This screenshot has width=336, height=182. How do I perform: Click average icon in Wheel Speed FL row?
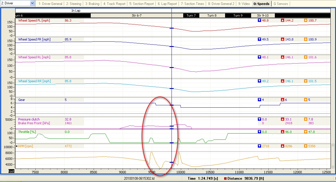pos(306,20)
